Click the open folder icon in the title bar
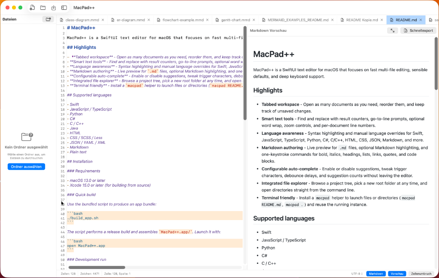The height and width of the screenshot is (278, 439). (42, 7)
